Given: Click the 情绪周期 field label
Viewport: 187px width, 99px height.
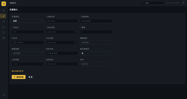Looking at the screenshot, I should pyautogui.click(x=15, y=49).
